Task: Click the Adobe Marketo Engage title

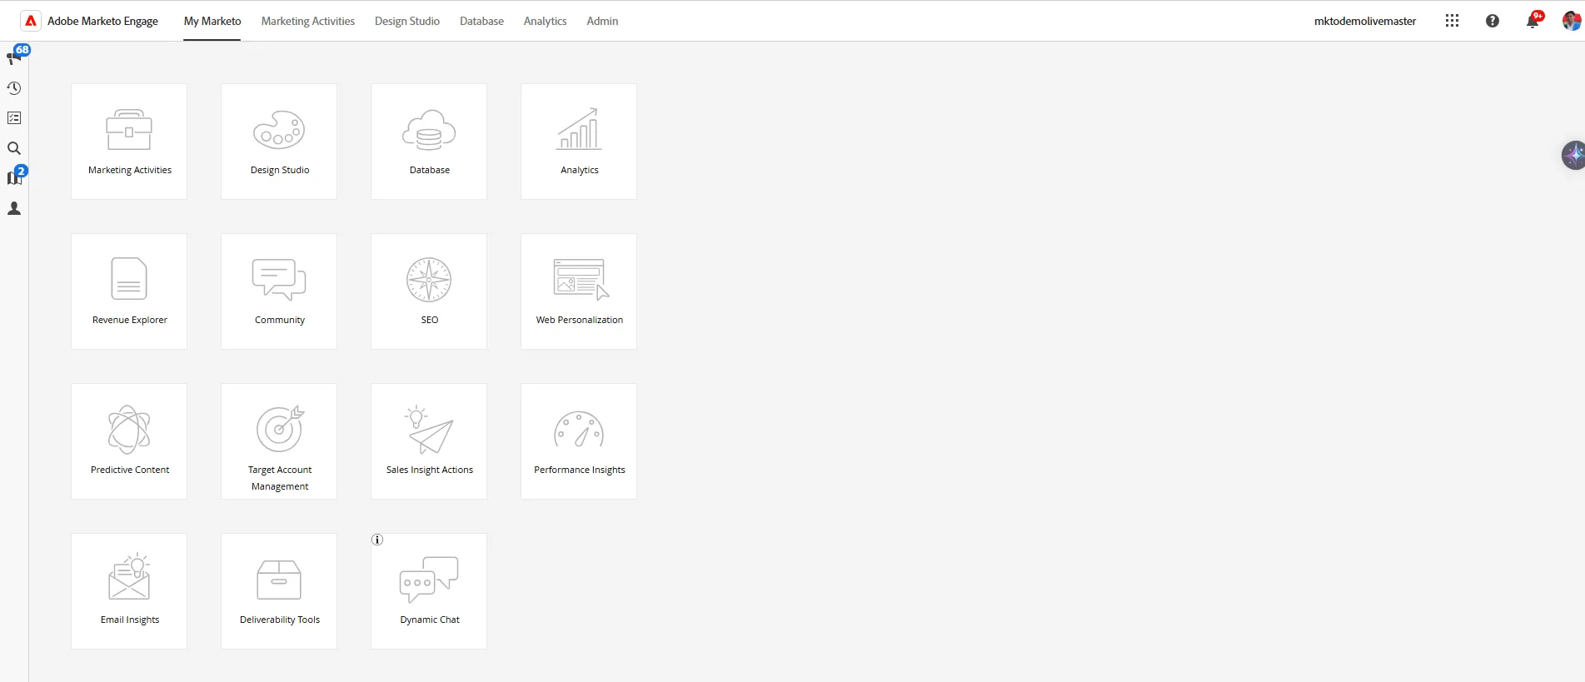Action: pos(102,21)
